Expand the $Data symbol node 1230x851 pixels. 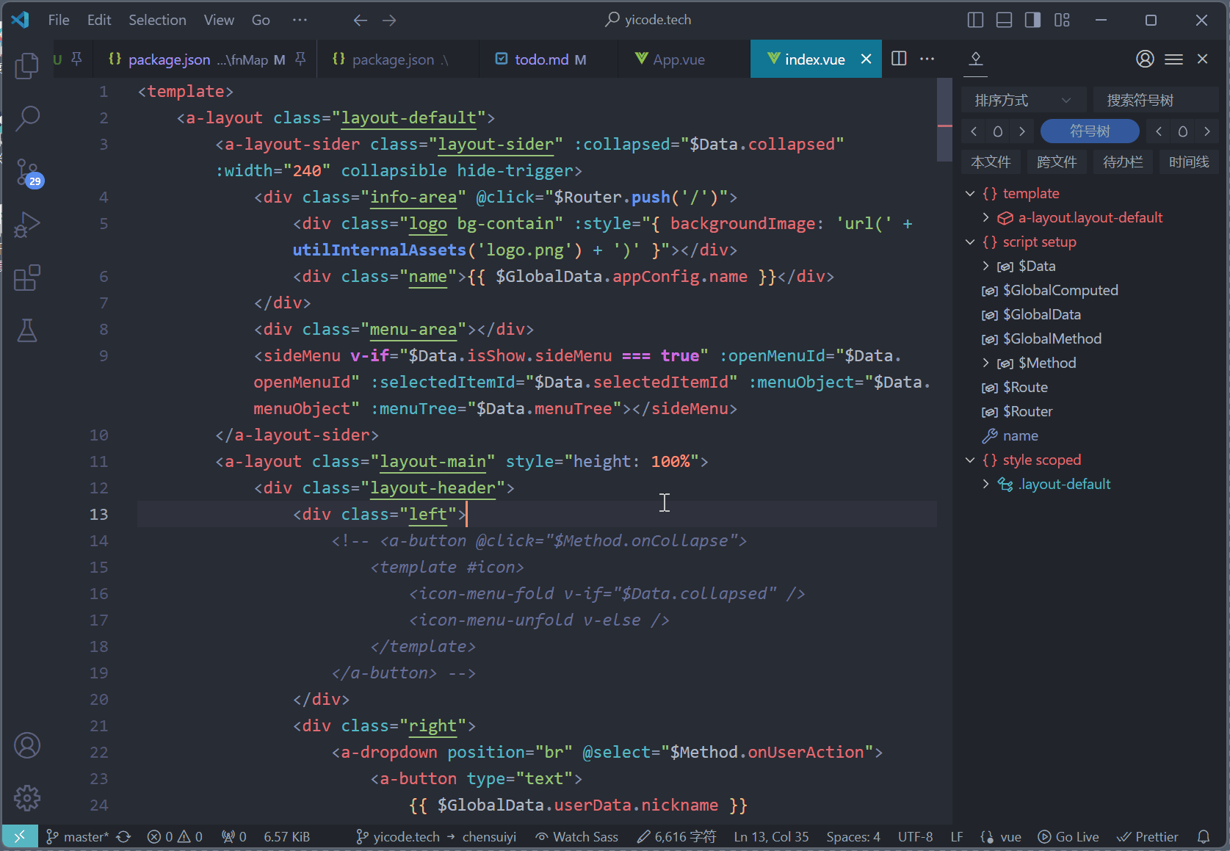point(985,266)
